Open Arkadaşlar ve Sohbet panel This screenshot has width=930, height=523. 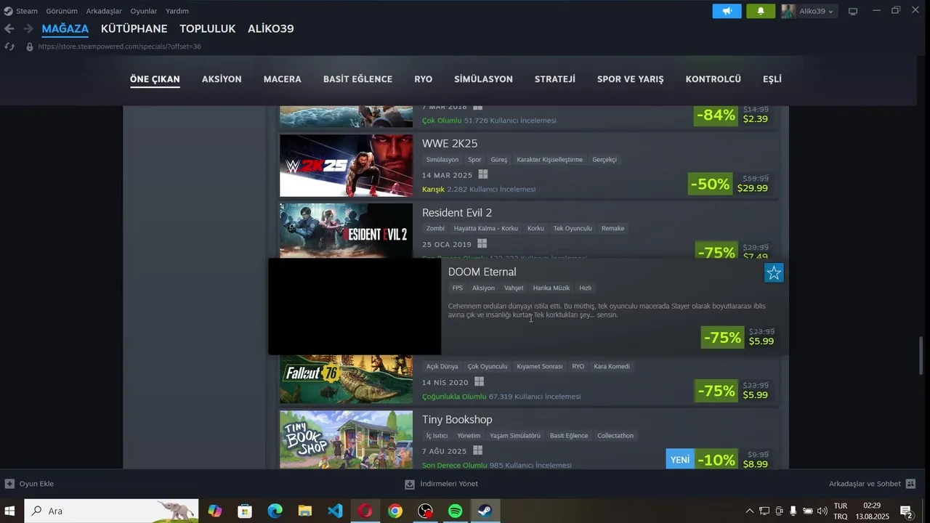pos(872,484)
